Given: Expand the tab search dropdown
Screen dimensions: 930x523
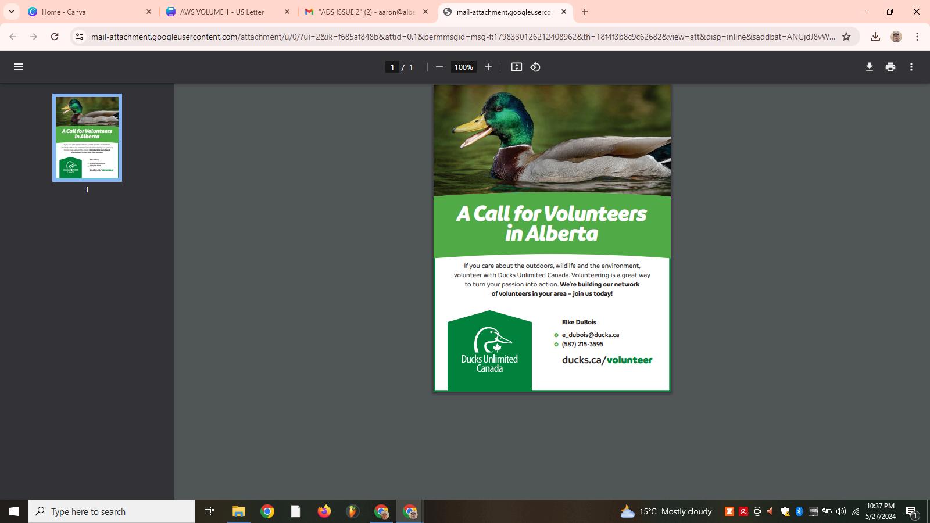Looking at the screenshot, I should [12, 12].
